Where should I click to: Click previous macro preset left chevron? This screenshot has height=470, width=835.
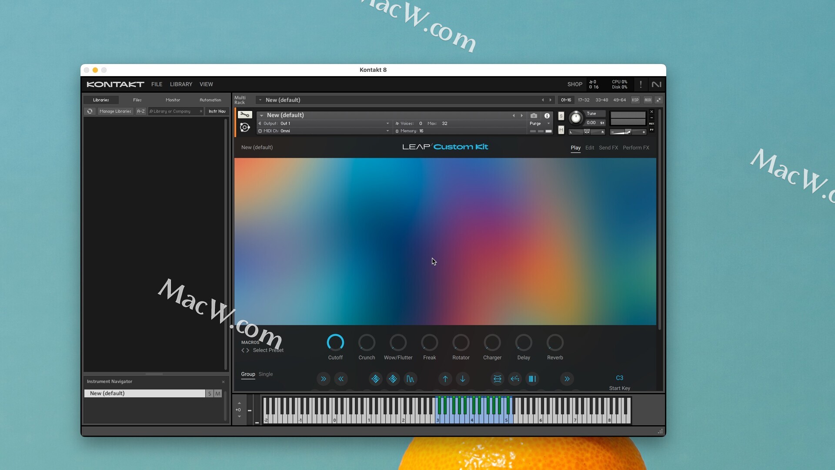(243, 350)
